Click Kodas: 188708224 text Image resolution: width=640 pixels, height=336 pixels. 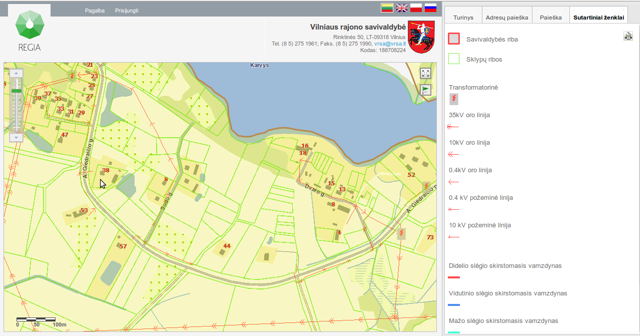[x=383, y=50]
